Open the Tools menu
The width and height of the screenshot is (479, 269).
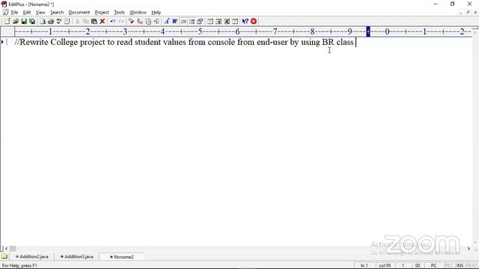[x=119, y=13]
